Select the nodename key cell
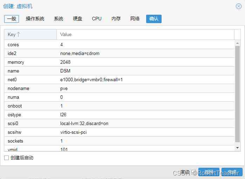This screenshot has height=179, width=245. pyautogui.click(x=30, y=88)
